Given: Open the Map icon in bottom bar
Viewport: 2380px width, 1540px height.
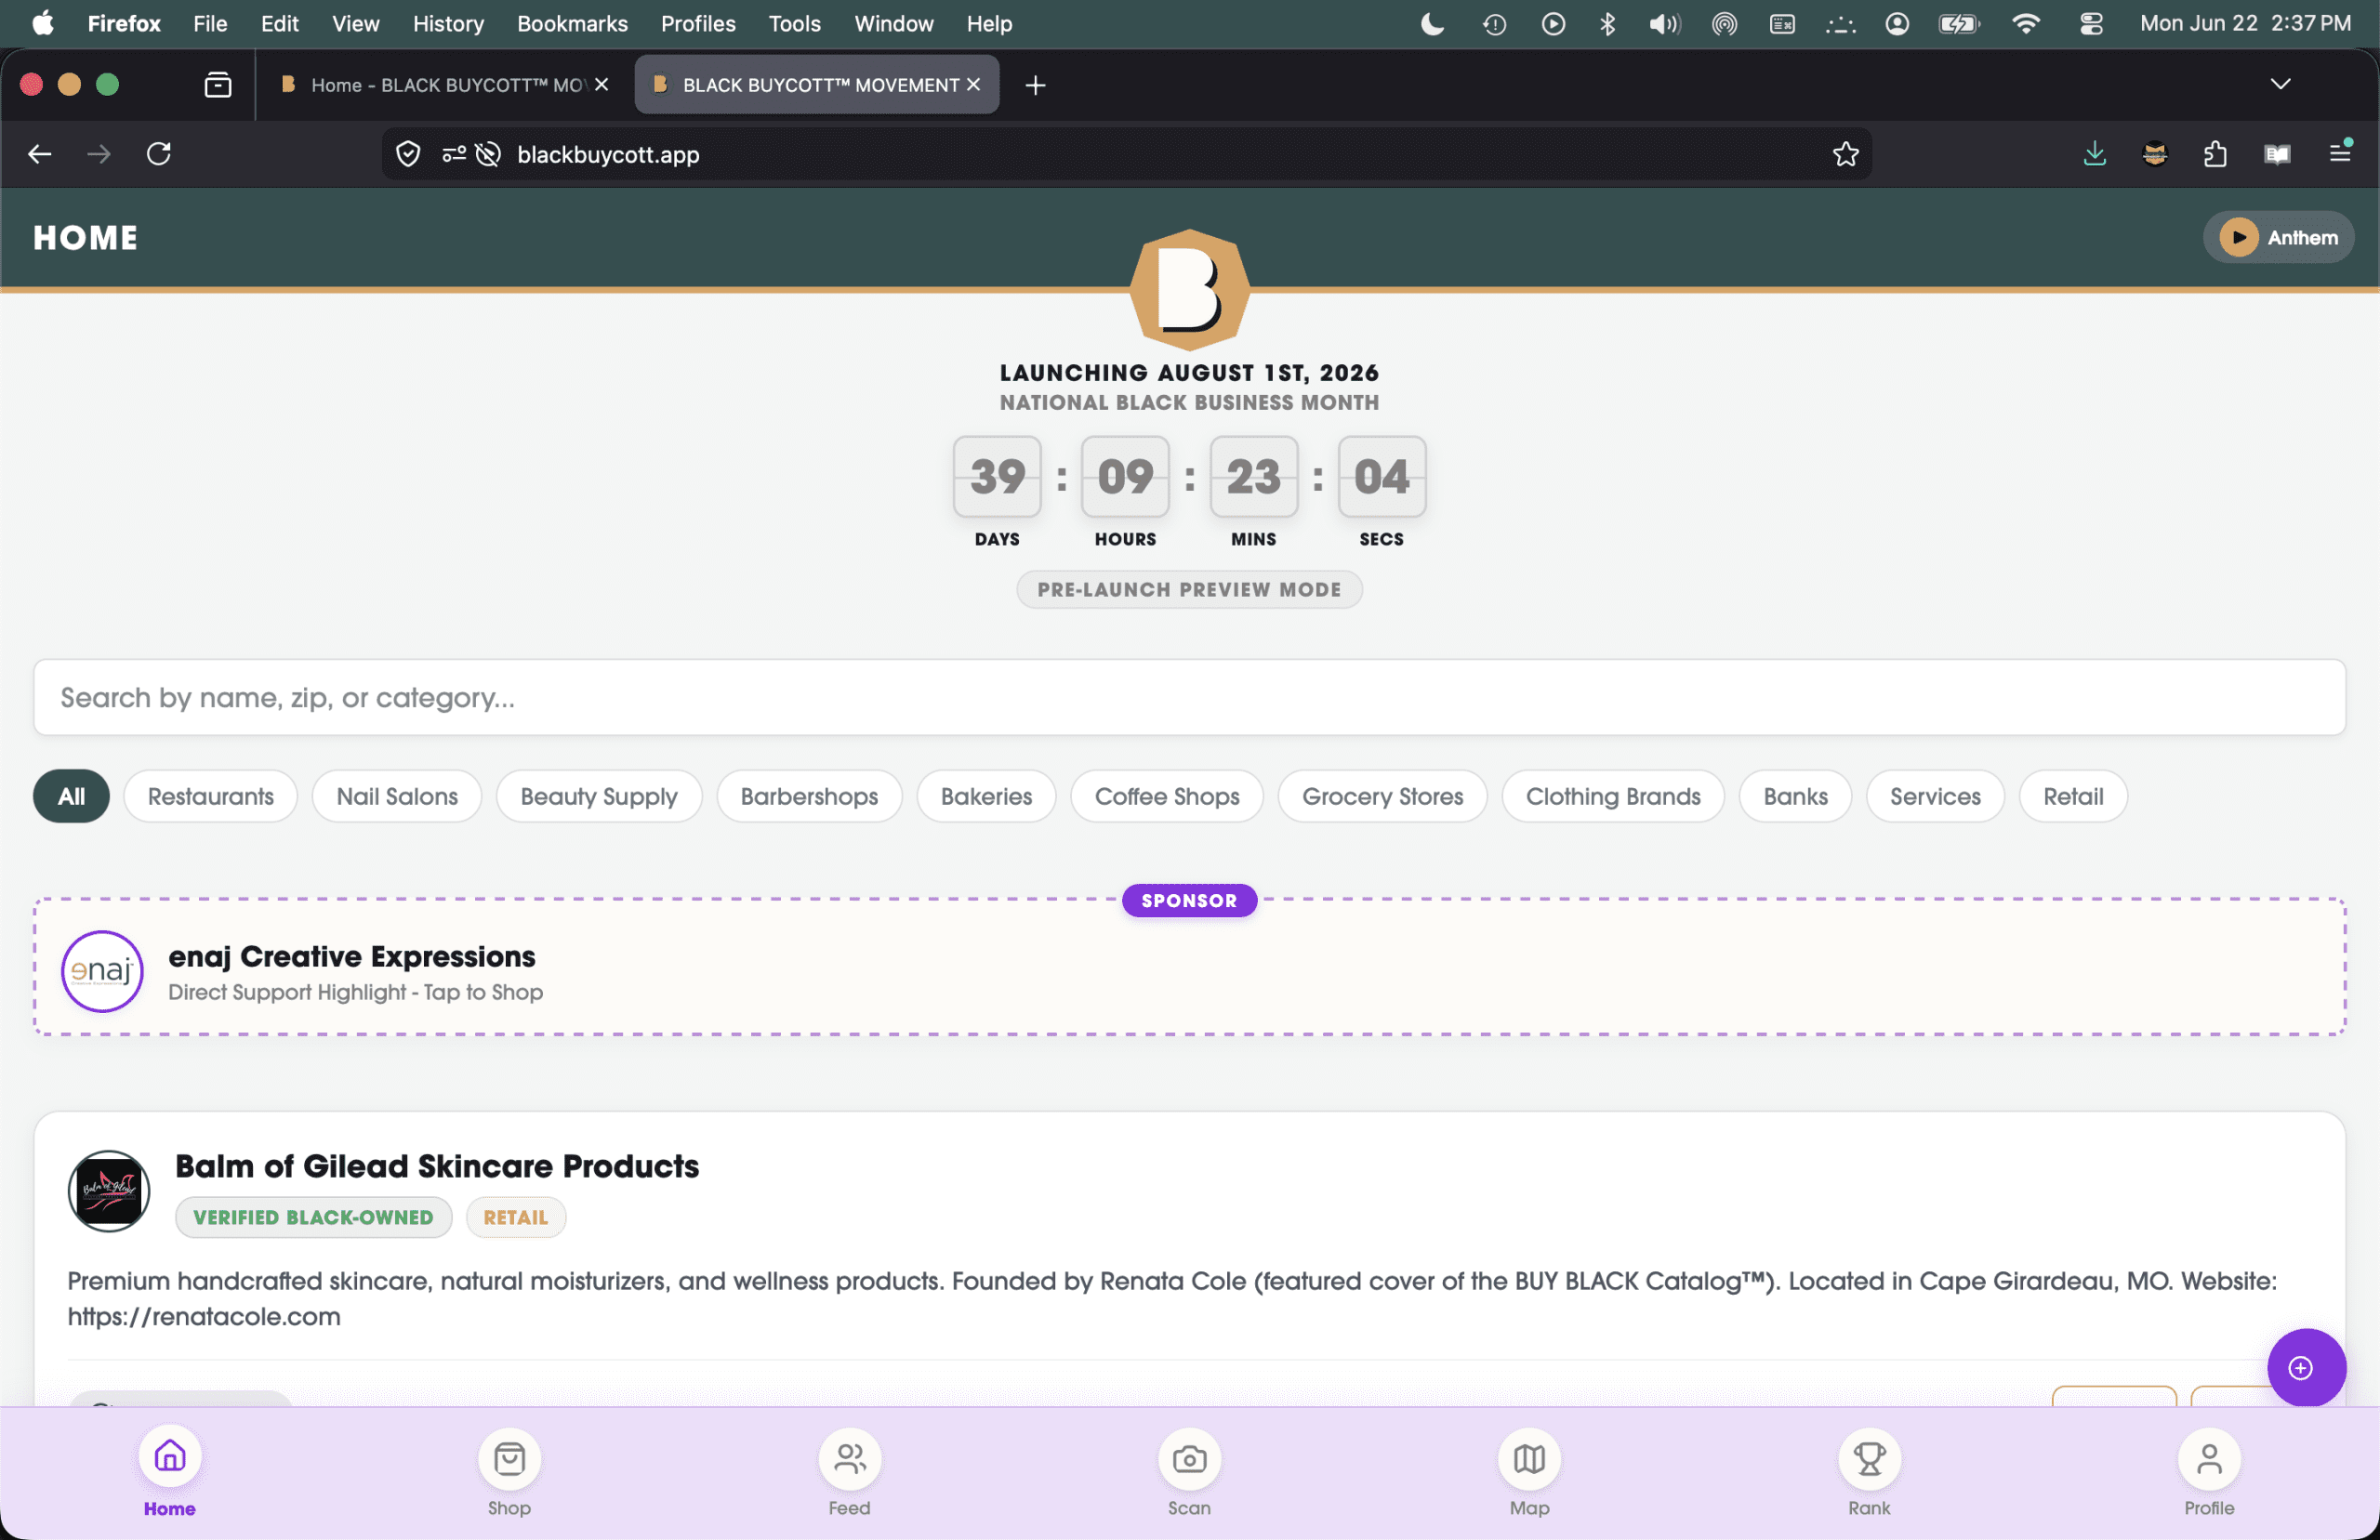Looking at the screenshot, I should point(1529,1460).
